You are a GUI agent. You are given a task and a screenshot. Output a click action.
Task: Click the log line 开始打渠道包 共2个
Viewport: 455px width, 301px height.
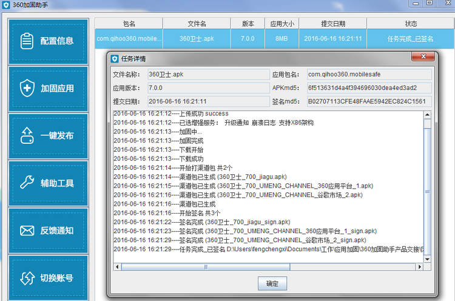coord(173,167)
